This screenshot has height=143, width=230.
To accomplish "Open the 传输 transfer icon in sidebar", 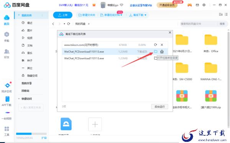I will [7, 34].
